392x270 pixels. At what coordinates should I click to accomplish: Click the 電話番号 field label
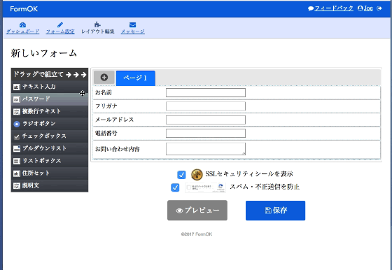point(106,134)
